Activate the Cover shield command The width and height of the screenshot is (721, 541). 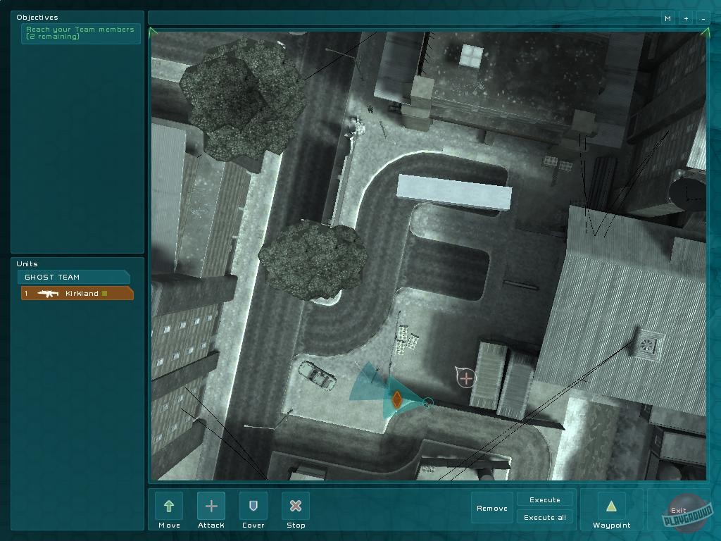pyautogui.click(x=253, y=506)
